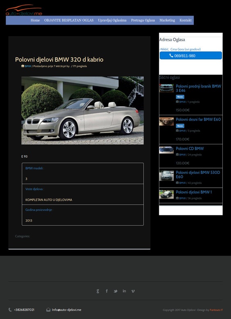This screenshot has width=231, height=319.
Task: Click the 170.00€ price
Action: pos(183,139)
